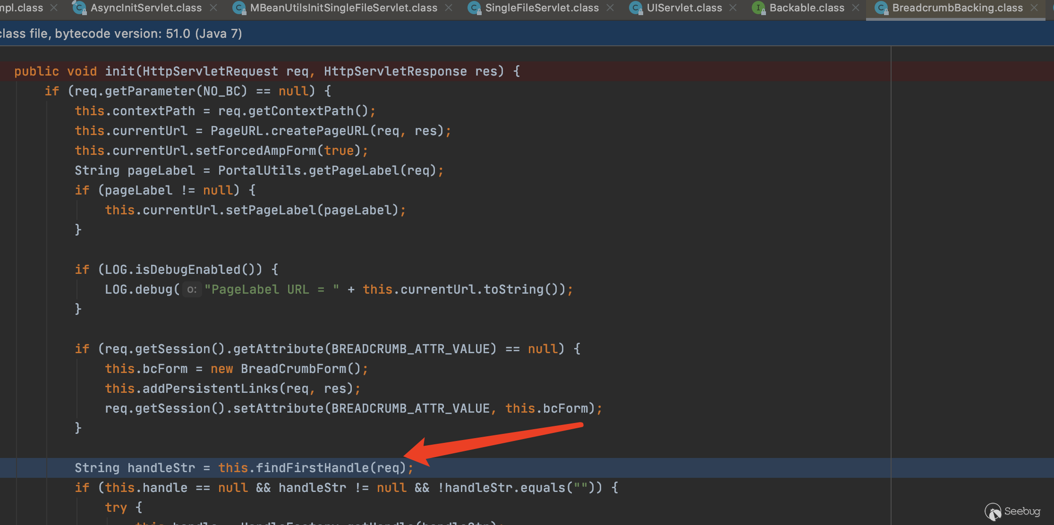Open the Backable.class tab
Image resolution: width=1054 pixels, height=525 pixels.
click(x=807, y=8)
